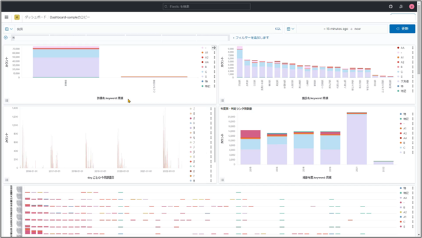Click legend label B in the bottom heatmap
The height and width of the screenshot is (238, 422).
404,207
